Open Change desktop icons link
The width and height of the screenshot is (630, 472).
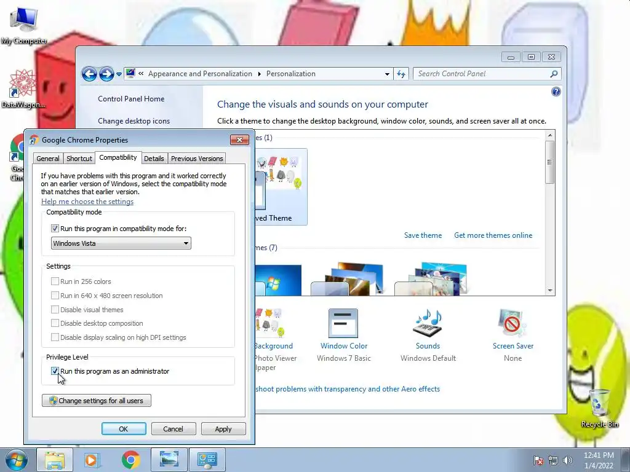coord(134,121)
